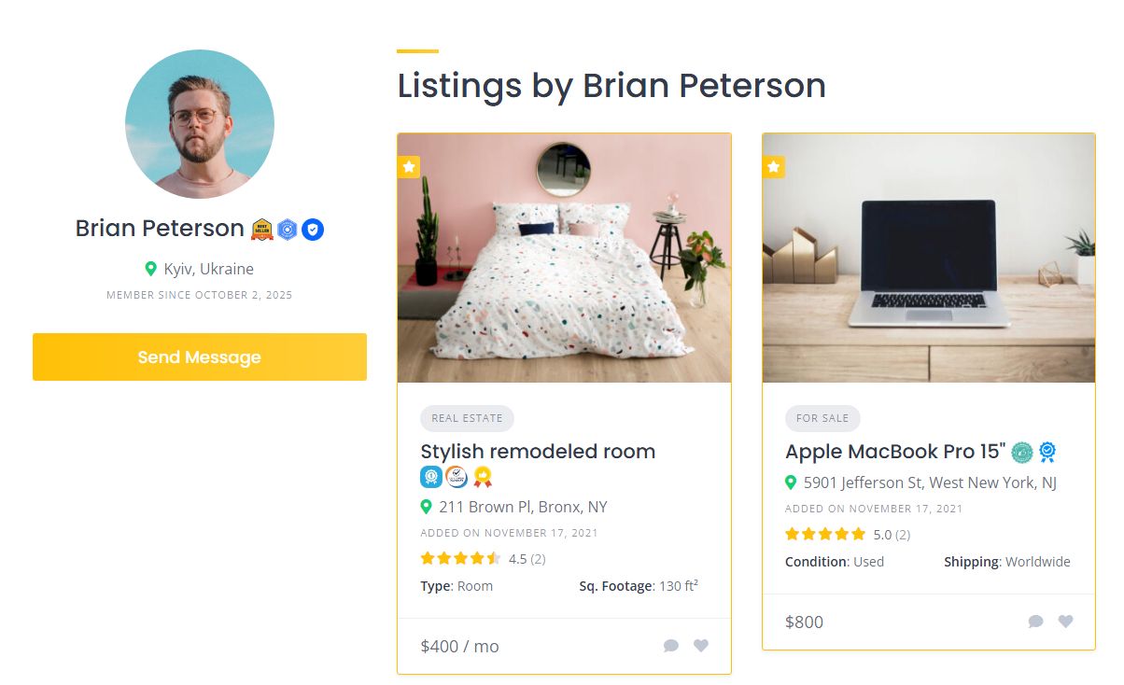
Task: Click the thumbs-up ribbon badge under the room title
Action: click(x=482, y=477)
